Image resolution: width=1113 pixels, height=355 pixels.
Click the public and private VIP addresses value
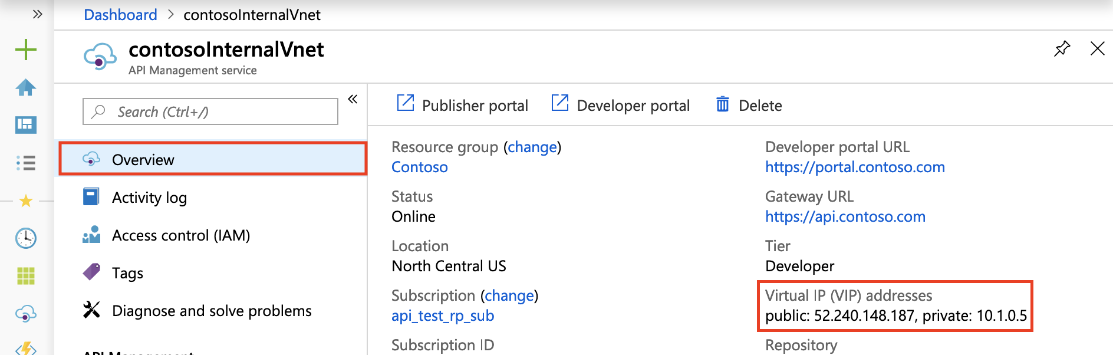click(896, 315)
